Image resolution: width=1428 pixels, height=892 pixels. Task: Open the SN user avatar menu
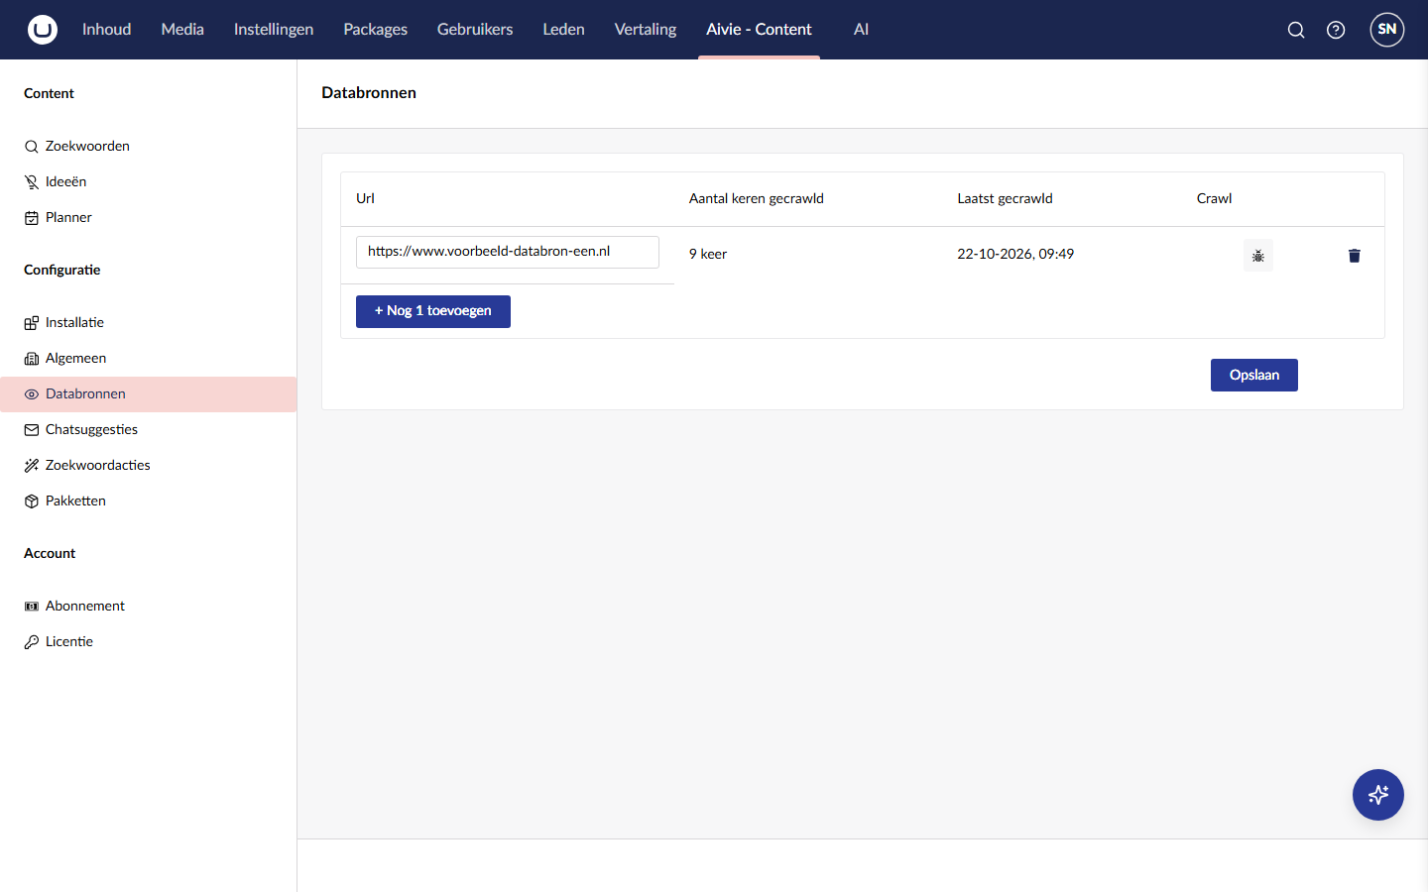1387,30
